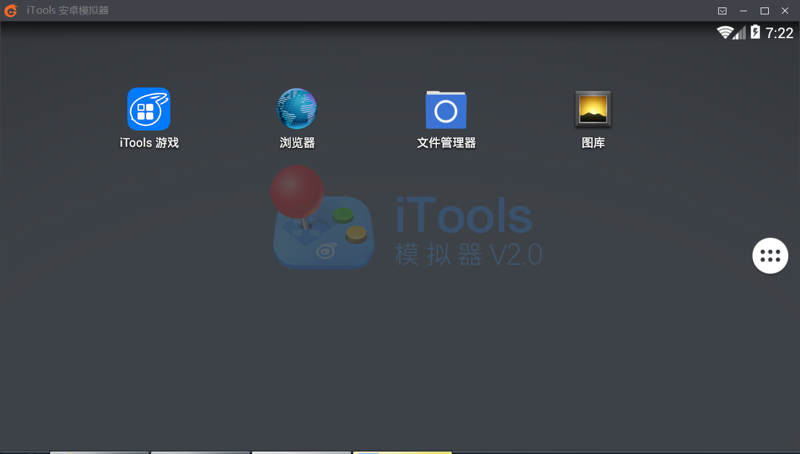Screen dimensions: 800x454
Task: Click the "iTools 游戏" label
Action: [x=149, y=143]
